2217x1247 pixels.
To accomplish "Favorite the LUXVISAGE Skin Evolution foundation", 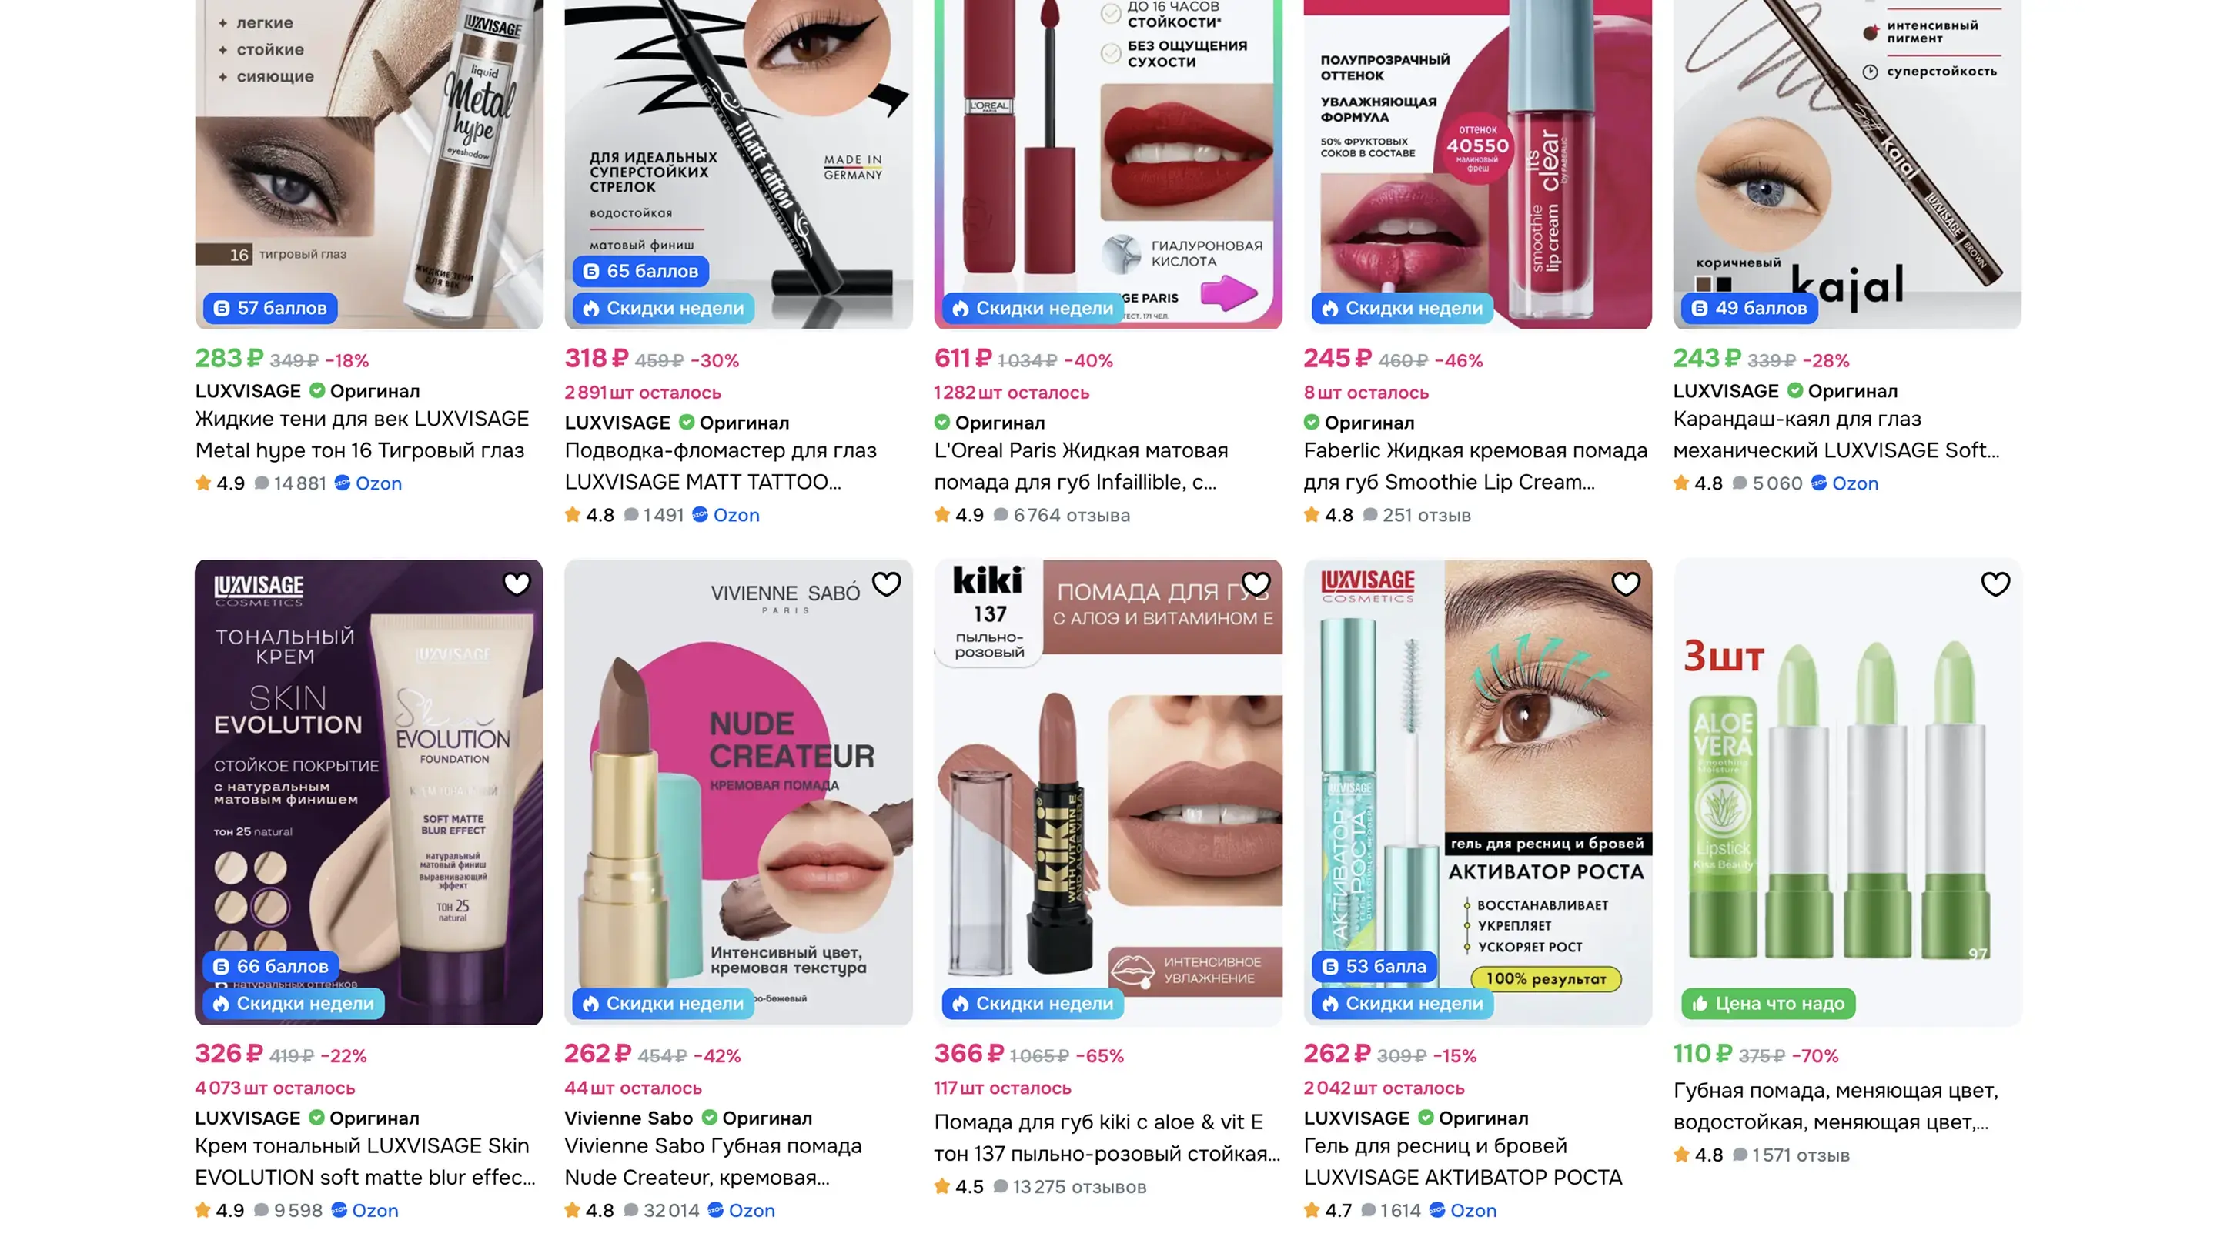I will coord(517,584).
